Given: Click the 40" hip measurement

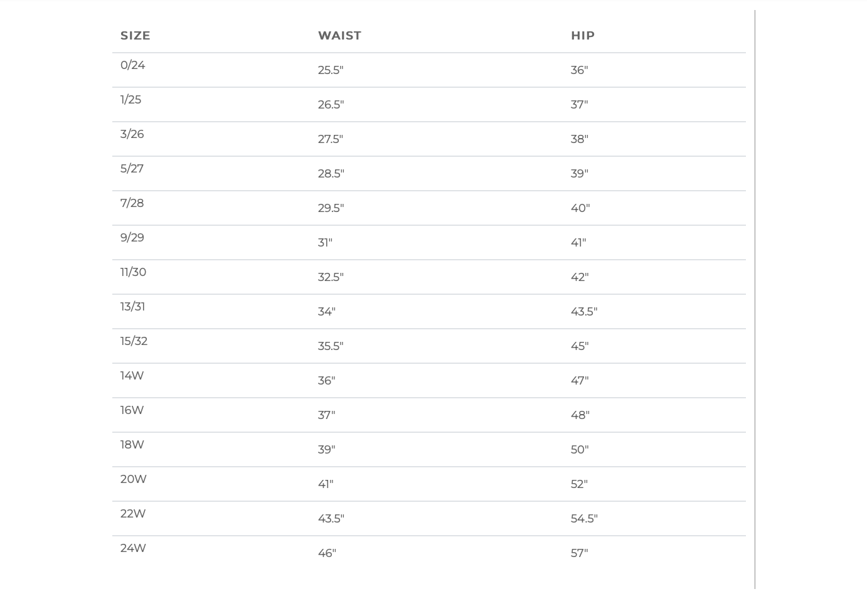Looking at the screenshot, I should tap(580, 208).
